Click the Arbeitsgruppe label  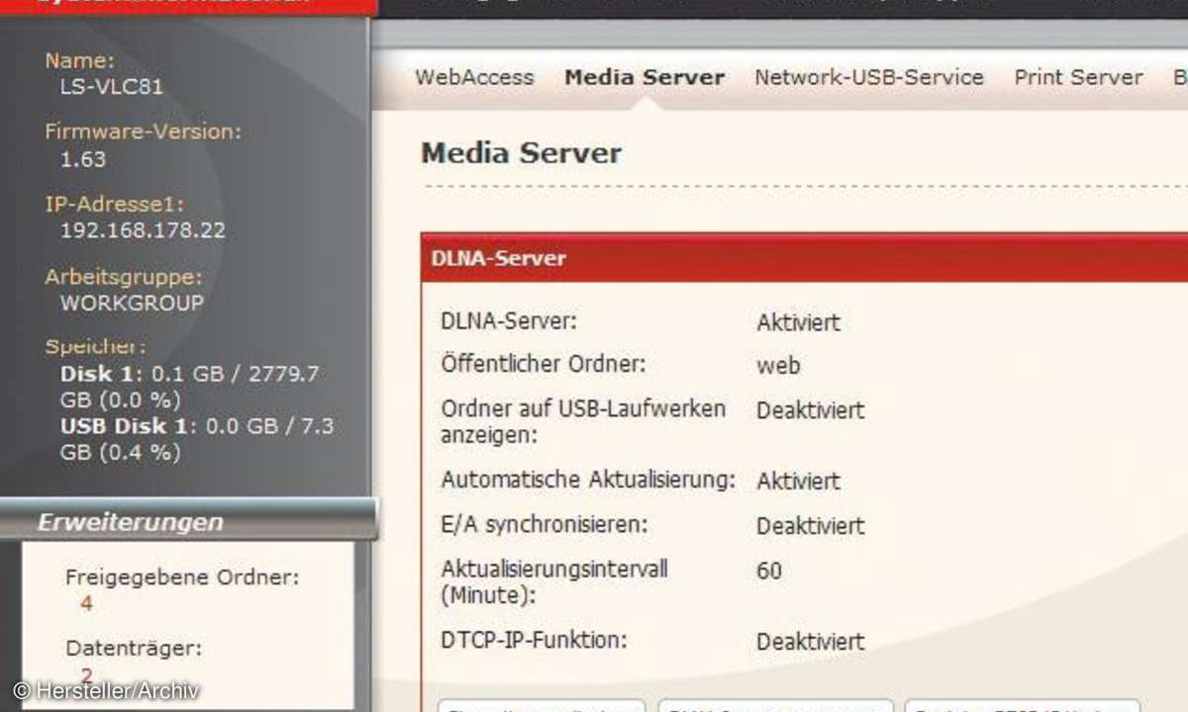click(x=124, y=277)
